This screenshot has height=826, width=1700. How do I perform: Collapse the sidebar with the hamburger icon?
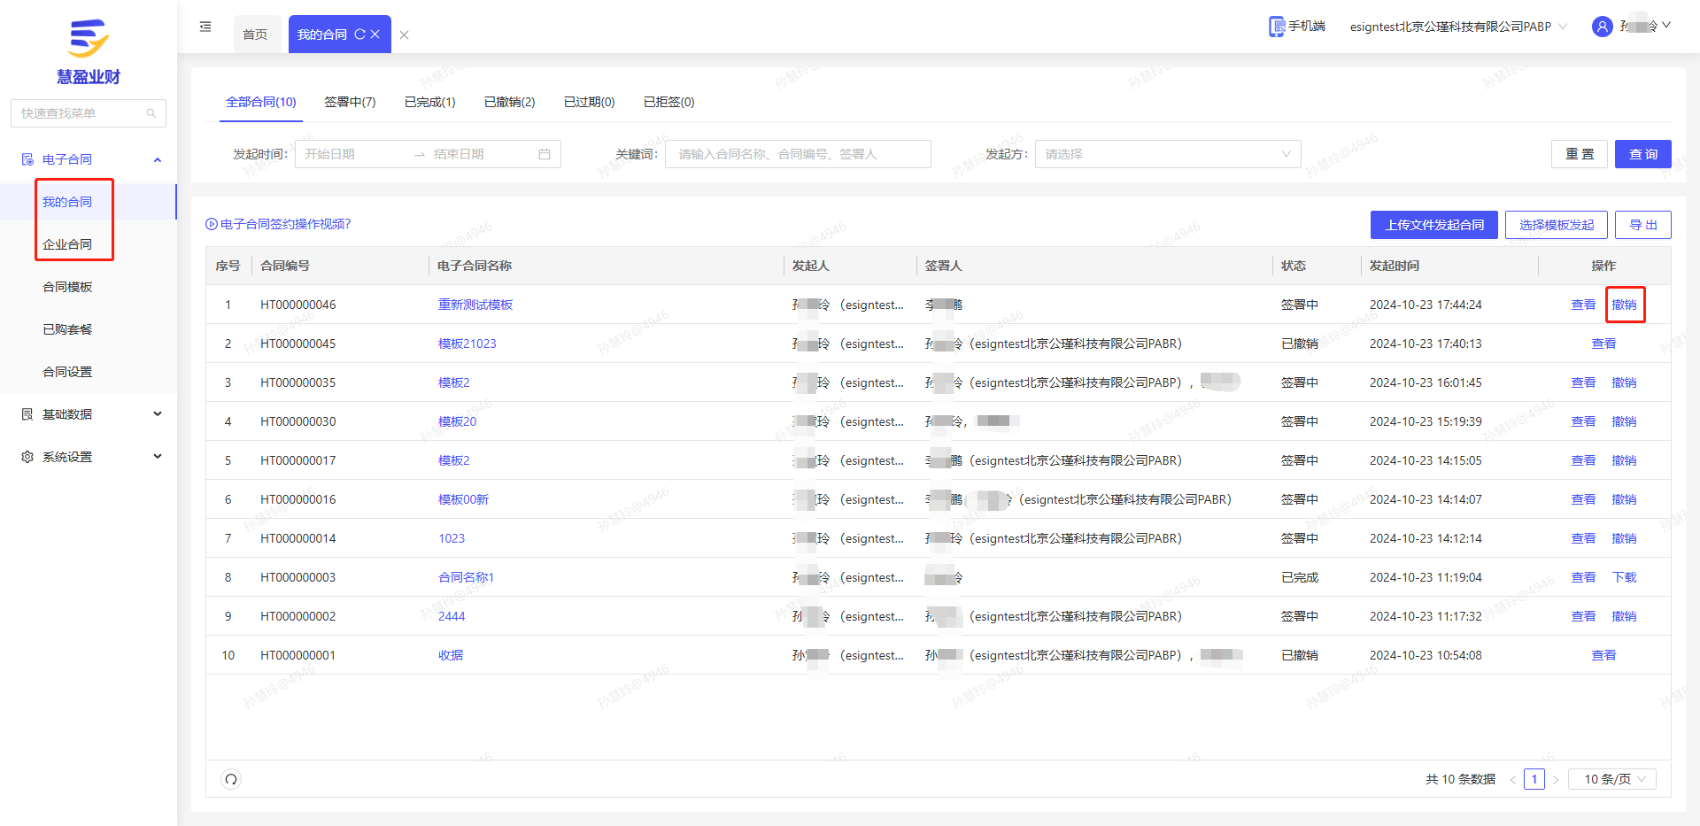pyautogui.click(x=205, y=27)
